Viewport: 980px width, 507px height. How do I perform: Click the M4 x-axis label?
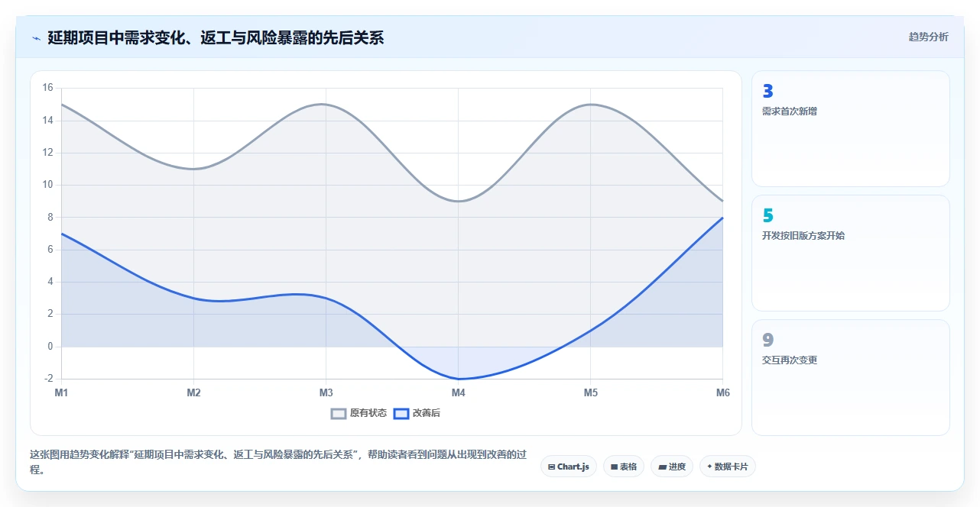click(458, 393)
